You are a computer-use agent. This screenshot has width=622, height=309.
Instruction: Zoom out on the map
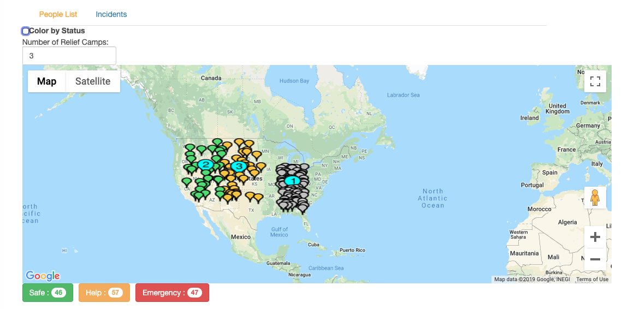coord(595,259)
